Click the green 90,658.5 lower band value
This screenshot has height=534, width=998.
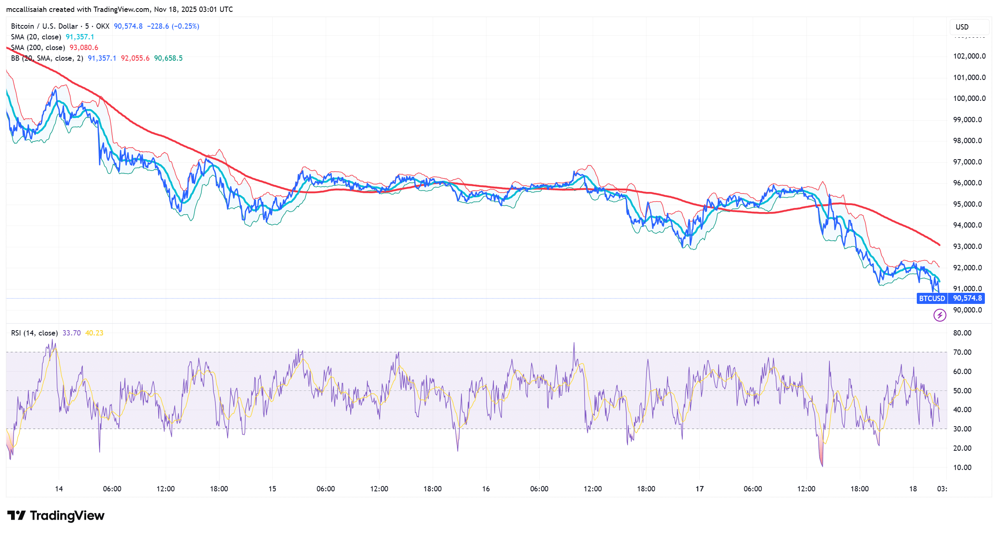coord(168,58)
